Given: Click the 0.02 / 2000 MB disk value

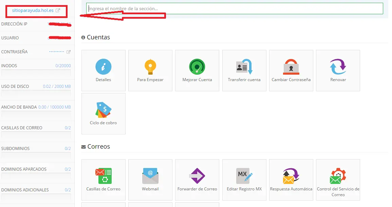Looking at the screenshot, I should point(57,87).
